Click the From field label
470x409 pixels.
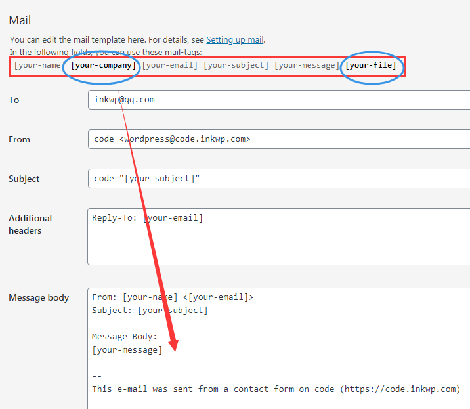[x=19, y=139]
